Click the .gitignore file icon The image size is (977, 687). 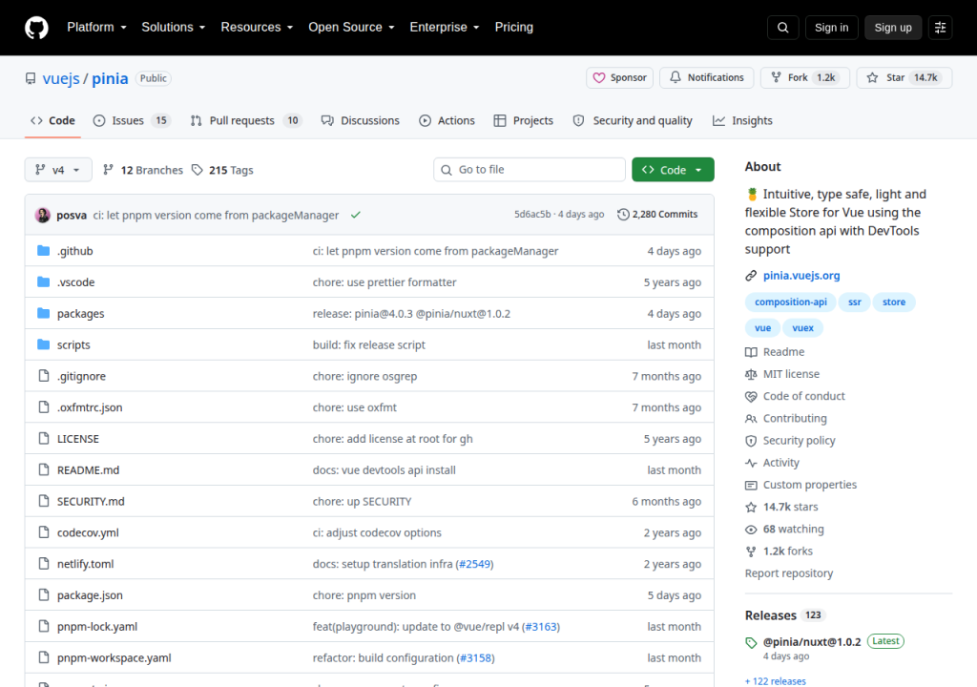[44, 375]
